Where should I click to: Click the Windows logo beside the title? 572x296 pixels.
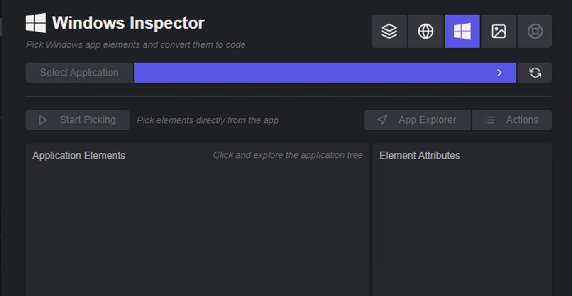pyautogui.click(x=36, y=23)
